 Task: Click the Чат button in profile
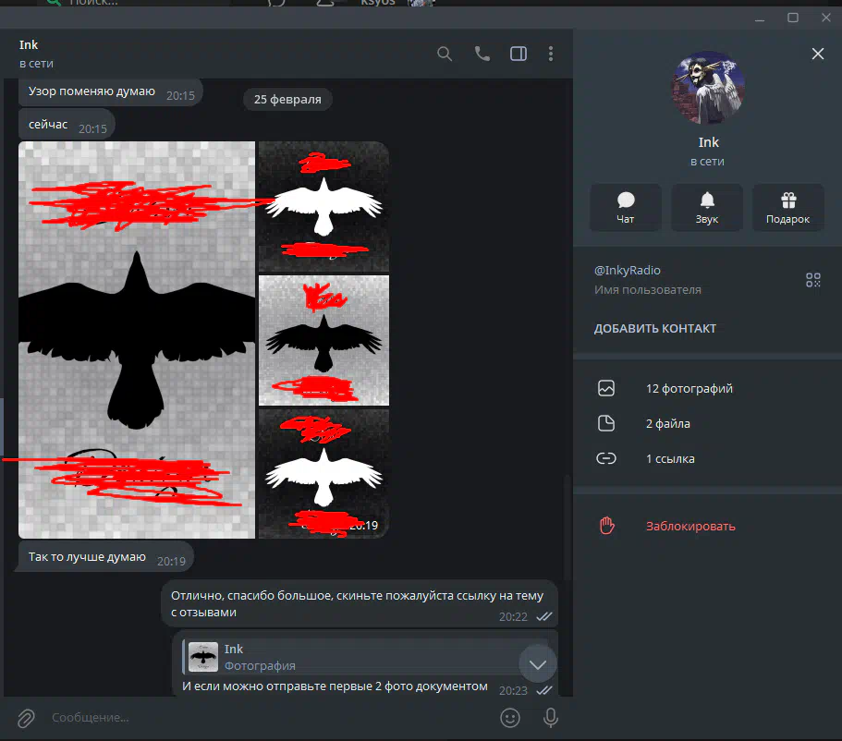(x=626, y=208)
